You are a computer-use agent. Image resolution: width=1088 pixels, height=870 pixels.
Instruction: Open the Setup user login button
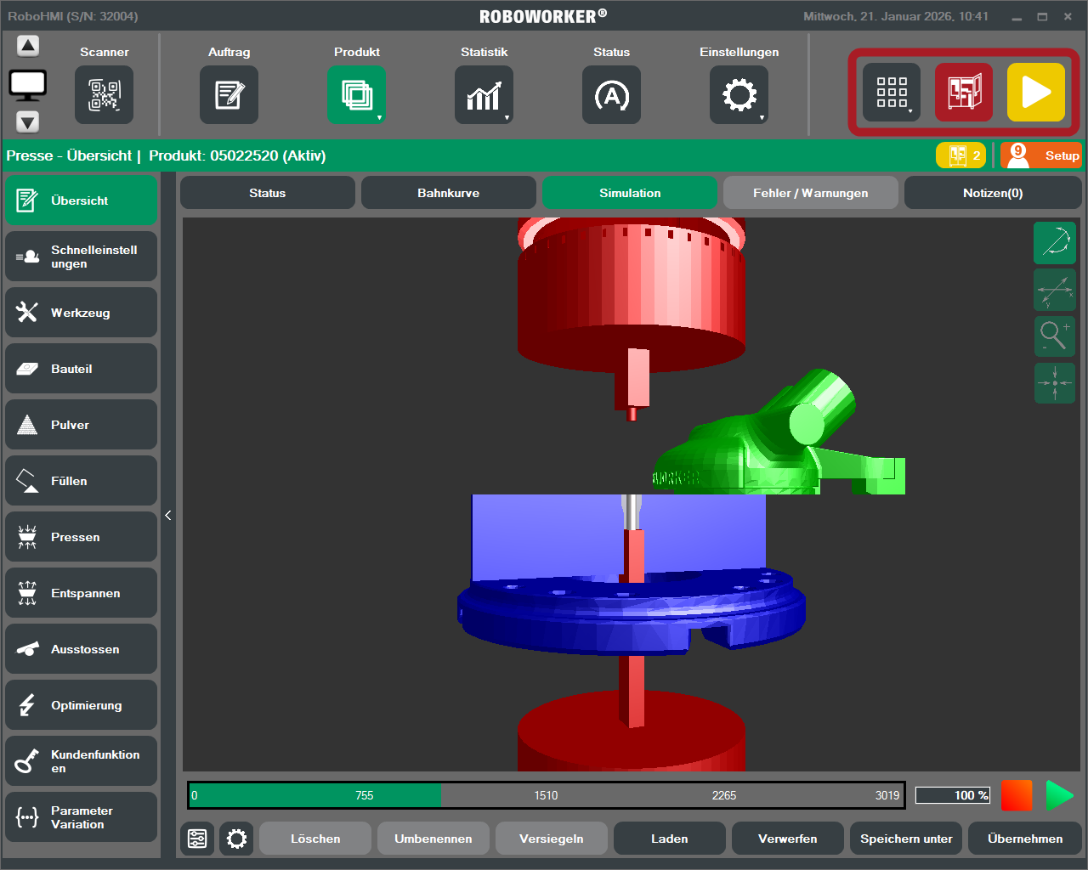(x=1040, y=155)
